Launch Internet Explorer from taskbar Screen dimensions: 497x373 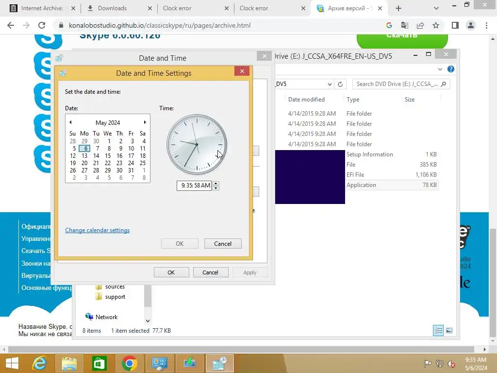(x=40, y=363)
